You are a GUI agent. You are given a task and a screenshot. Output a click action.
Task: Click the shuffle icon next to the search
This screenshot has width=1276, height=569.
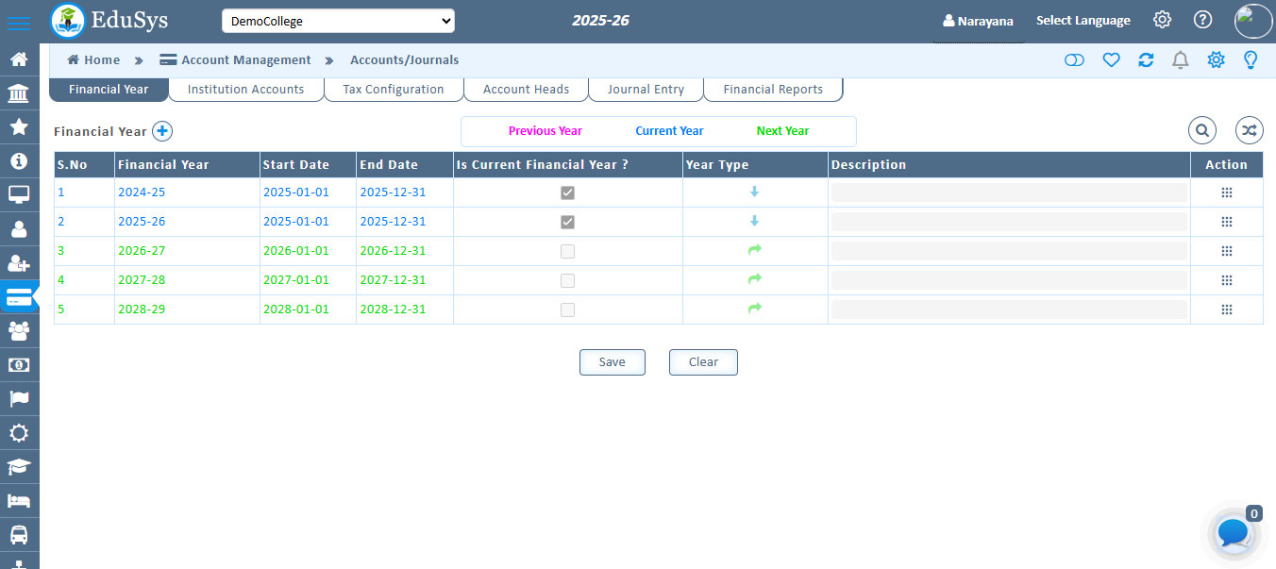tap(1249, 130)
